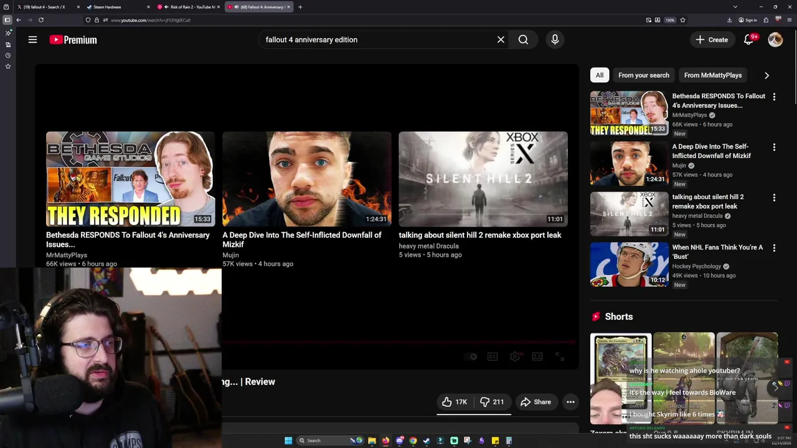
Task: Open Bethesda RESPONDS end-screen thumbnail
Action: tap(130, 179)
